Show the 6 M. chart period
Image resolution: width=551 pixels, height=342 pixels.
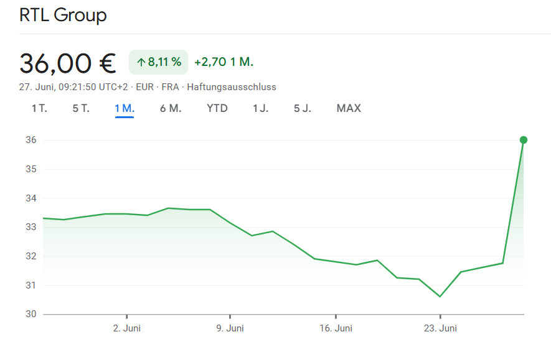click(171, 108)
